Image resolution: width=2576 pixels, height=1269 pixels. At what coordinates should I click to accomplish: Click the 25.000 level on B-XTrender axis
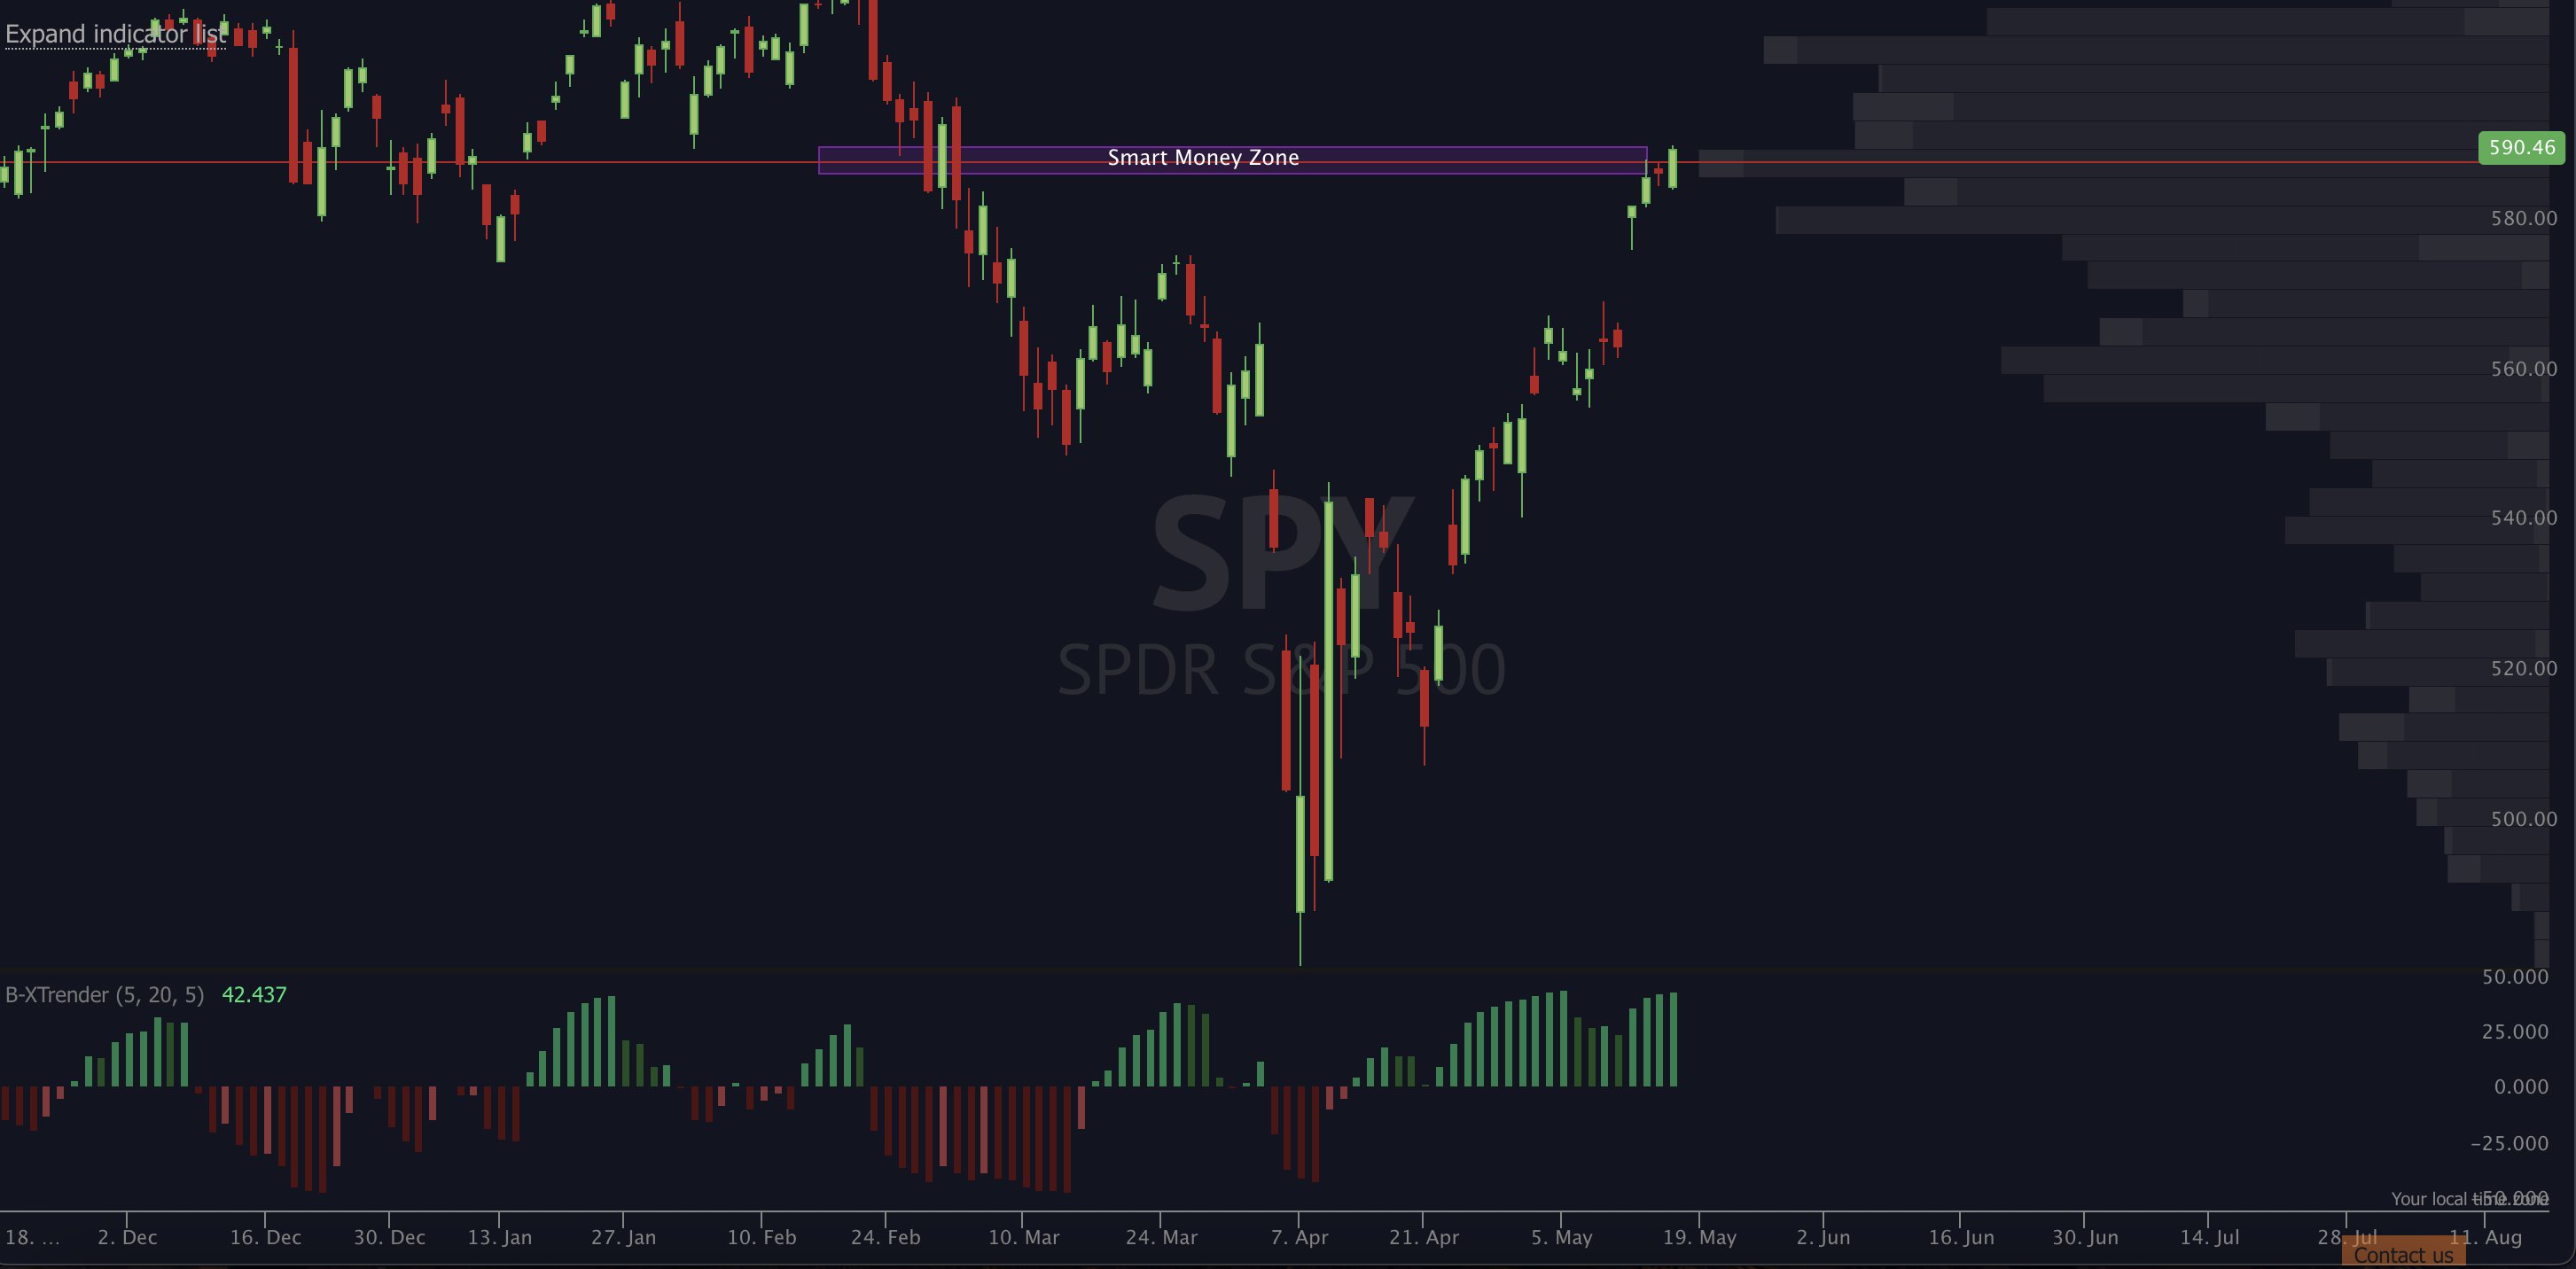[2514, 1031]
